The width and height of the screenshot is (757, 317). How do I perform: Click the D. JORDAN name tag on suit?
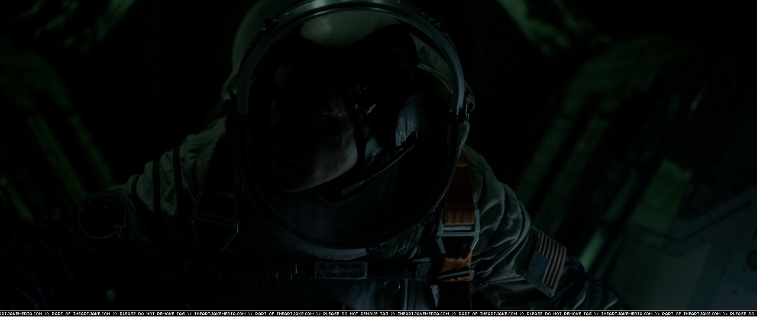click(341, 270)
